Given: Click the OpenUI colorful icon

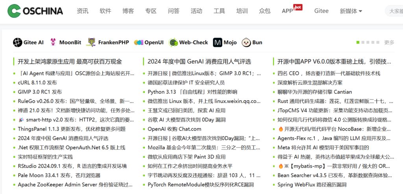Looking at the screenshot, I should click(139, 43).
